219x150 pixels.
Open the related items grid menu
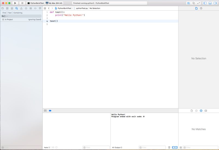click(x=45, y=8)
